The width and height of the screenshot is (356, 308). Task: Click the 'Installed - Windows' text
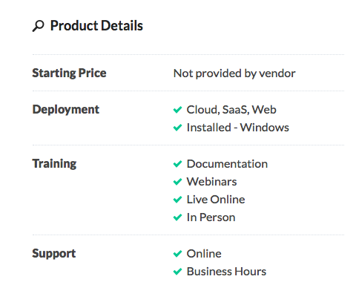pos(238,128)
